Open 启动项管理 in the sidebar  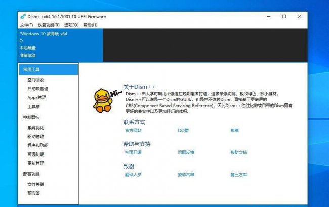click(38, 89)
